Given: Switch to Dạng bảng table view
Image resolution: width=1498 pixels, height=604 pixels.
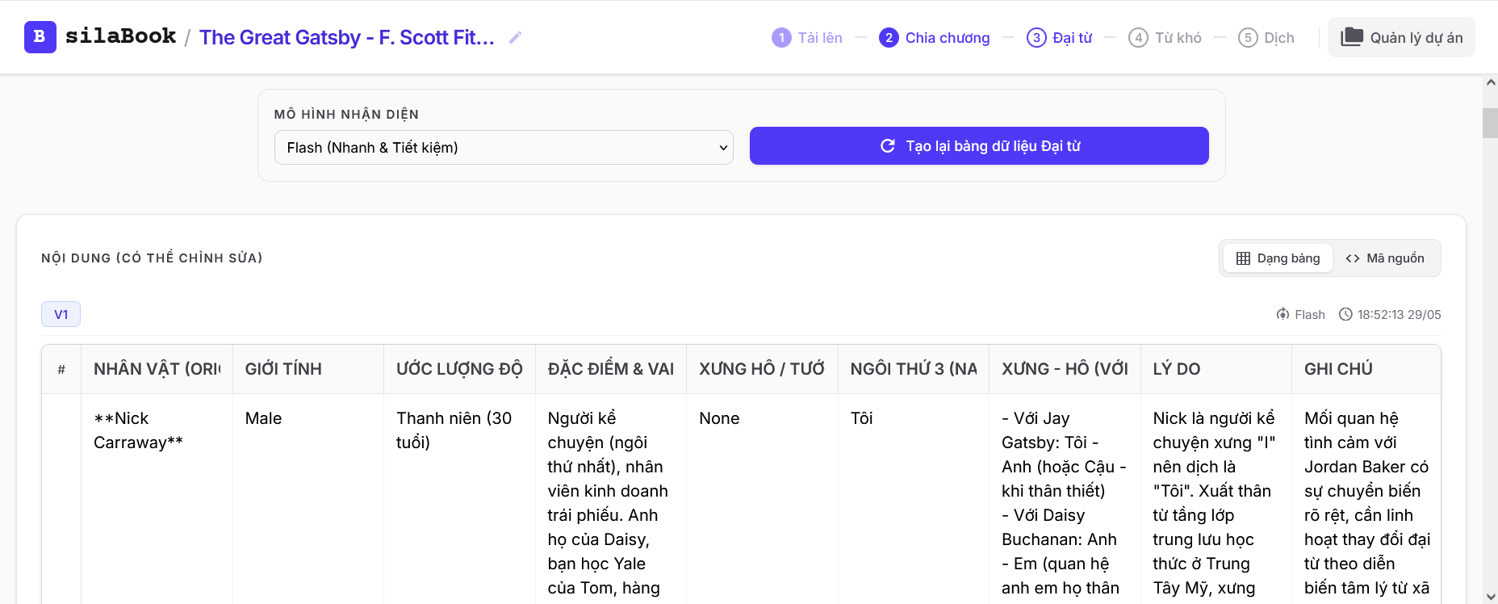Looking at the screenshot, I should click(1278, 258).
